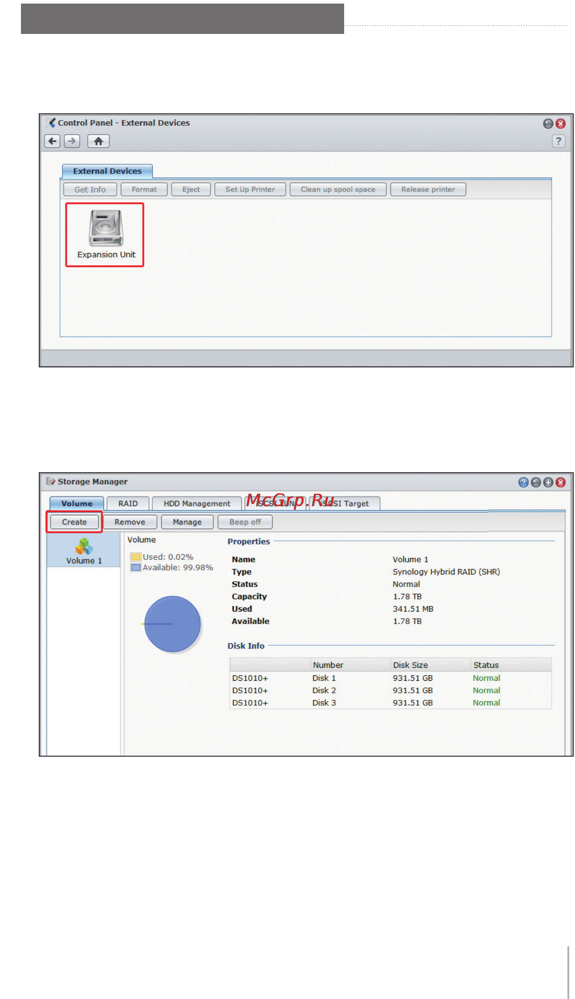Select the Disk 2 row
575x999 pixels.
pos(390,691)
